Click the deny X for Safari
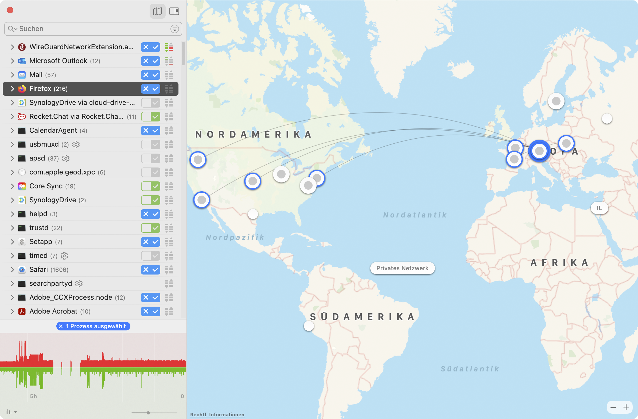The width and height of the screenshot is (638, 419). pyautogui.click(x=146, y=270)
